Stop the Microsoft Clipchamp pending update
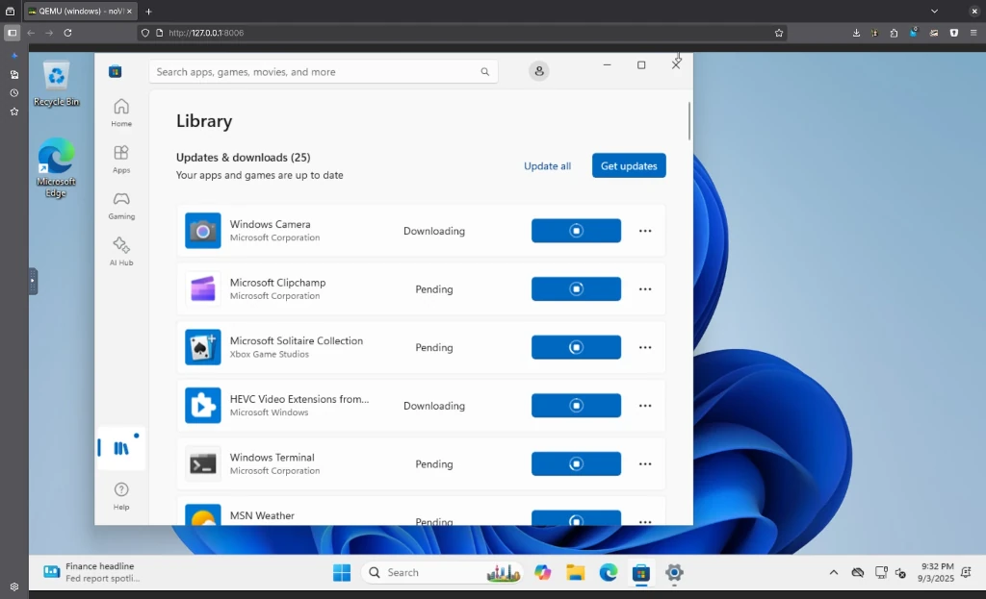The height and width of the screenshot is (599, 986). [576, 288]
